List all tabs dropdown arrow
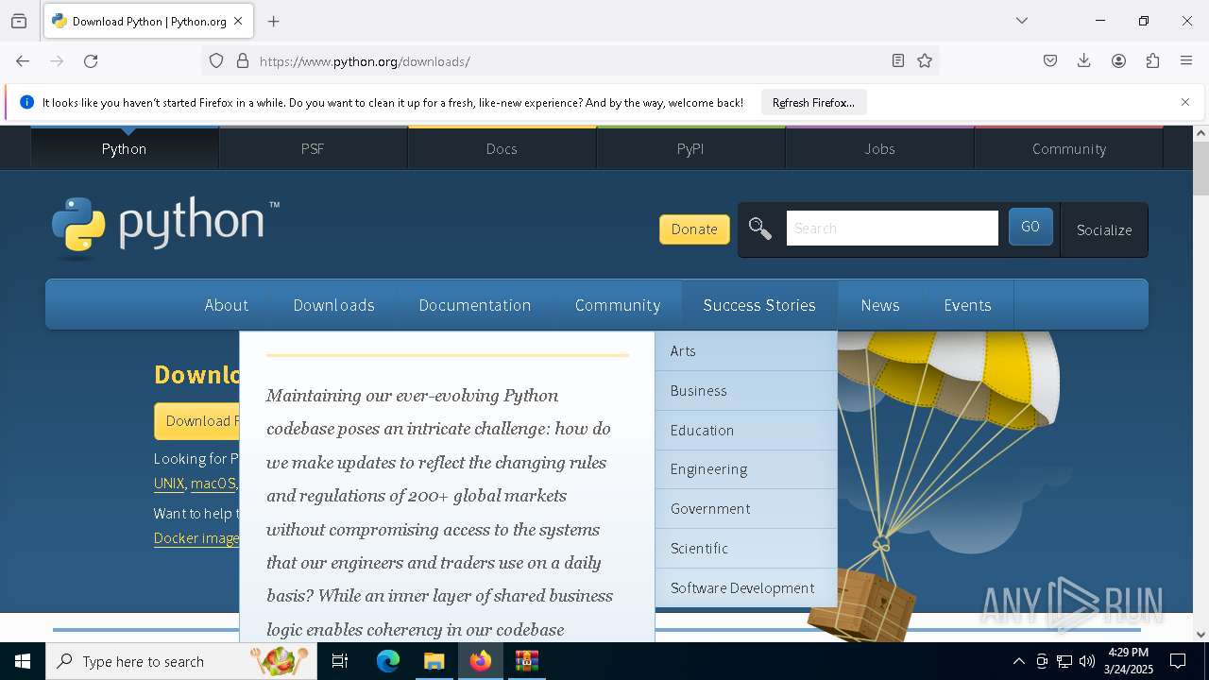This screenshot has height=680, width=1209. click(x=1022, y=21)
